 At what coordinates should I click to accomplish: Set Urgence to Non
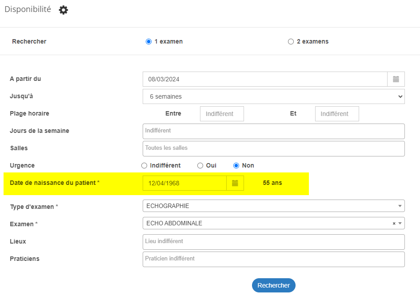[236, 165]
